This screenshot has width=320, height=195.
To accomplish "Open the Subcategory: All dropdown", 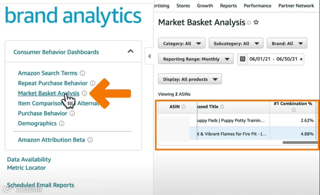I will coord(236,43).
